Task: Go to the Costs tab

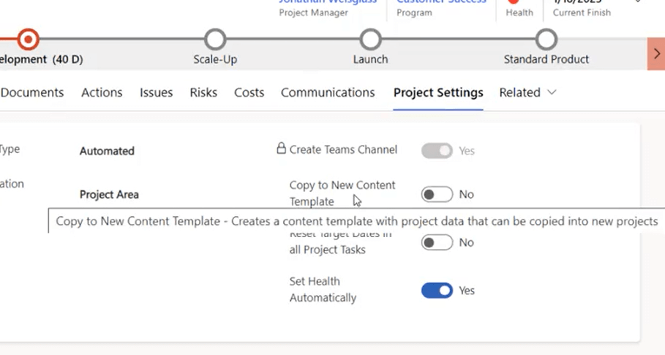Action: [249, 93]
